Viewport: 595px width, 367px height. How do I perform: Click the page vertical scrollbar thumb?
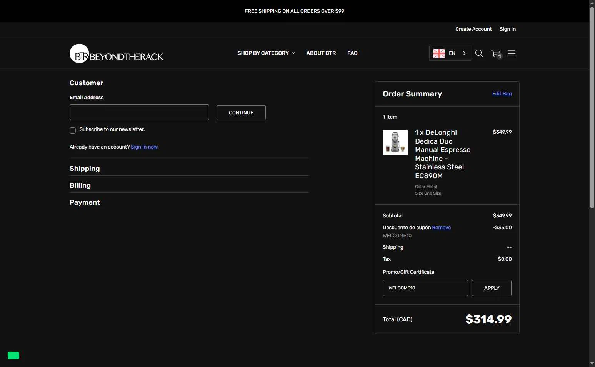592,107
